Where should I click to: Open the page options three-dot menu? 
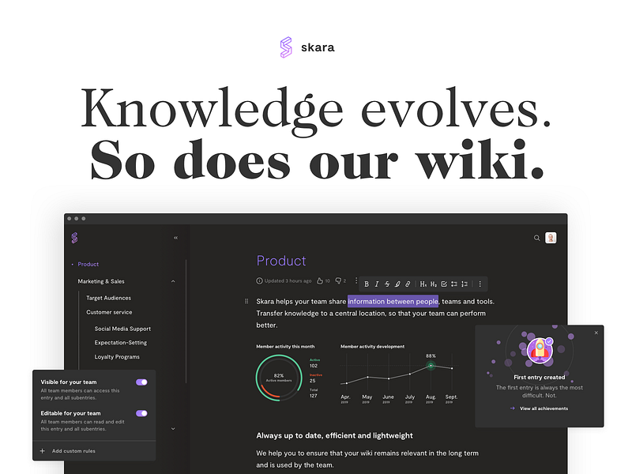[356, 280]
